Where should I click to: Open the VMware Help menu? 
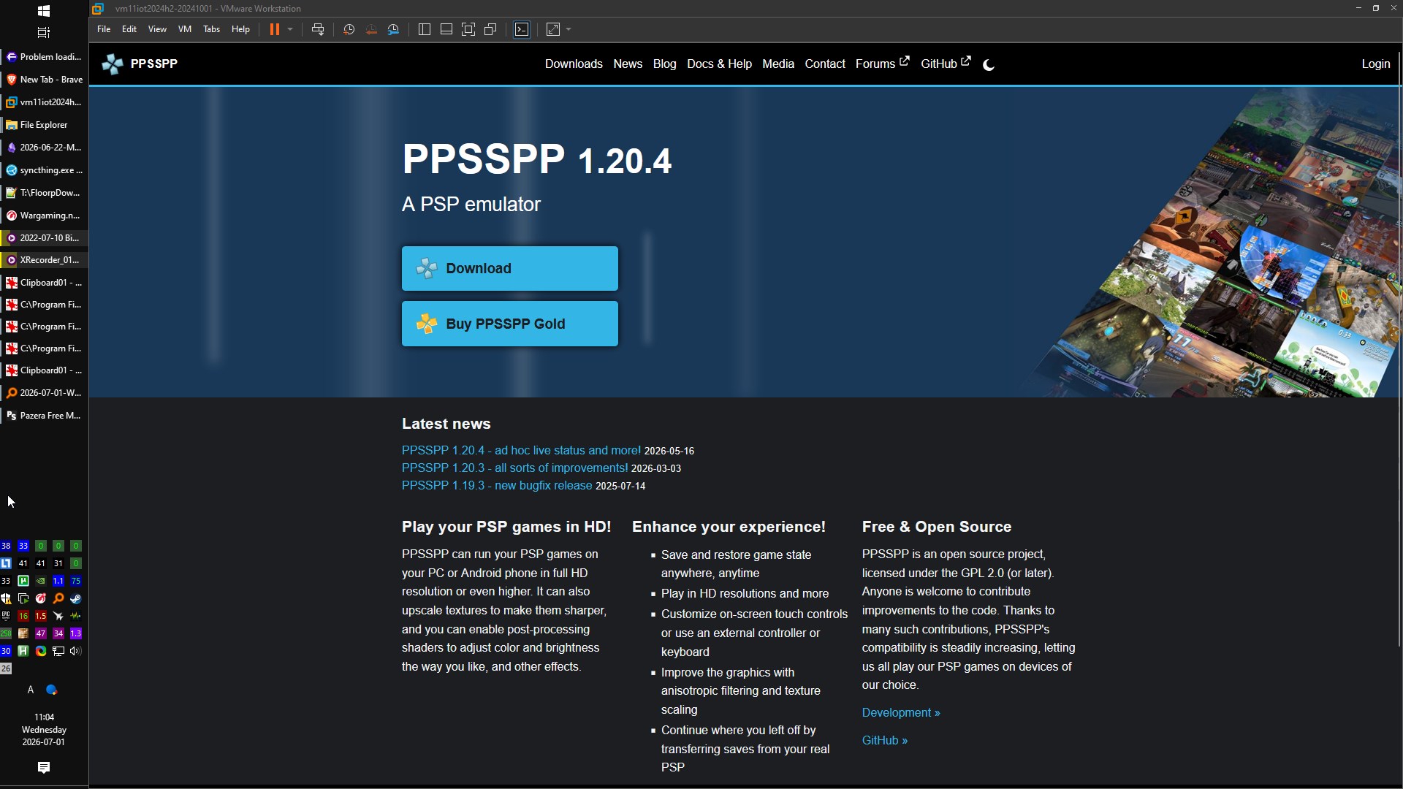(240, 29)
